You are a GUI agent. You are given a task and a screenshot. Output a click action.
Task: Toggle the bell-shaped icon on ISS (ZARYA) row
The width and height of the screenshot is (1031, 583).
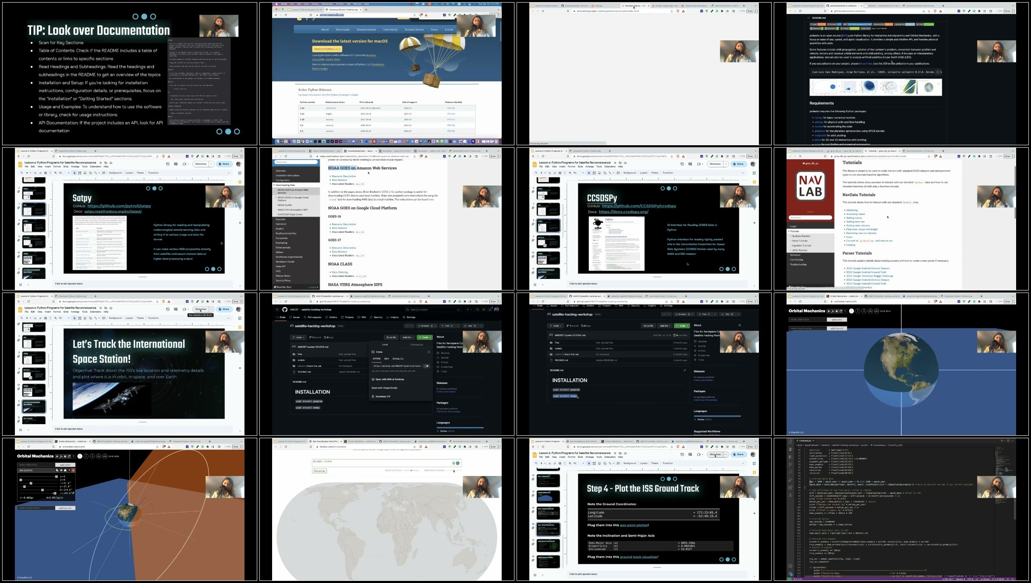[65, 470]
